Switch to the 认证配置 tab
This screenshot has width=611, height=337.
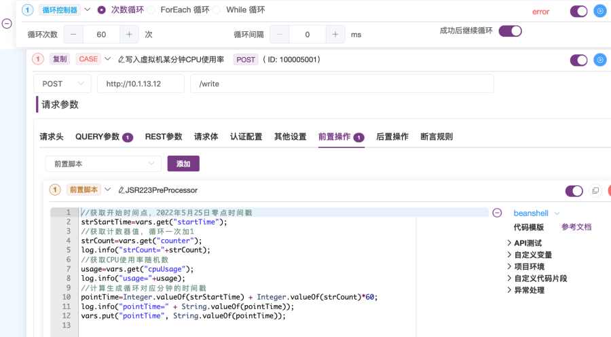(x=246, y=137)
